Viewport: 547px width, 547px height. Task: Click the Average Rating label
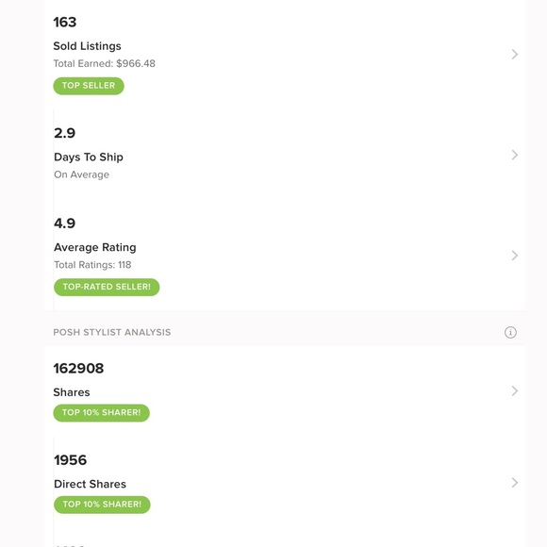[x=95, y=247]
